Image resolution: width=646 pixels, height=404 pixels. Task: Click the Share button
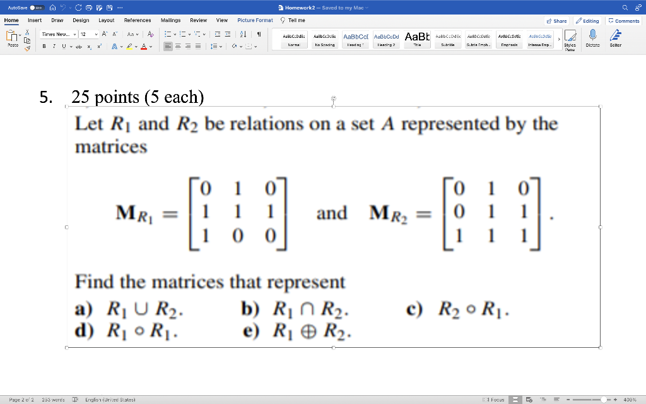point(558,20)
